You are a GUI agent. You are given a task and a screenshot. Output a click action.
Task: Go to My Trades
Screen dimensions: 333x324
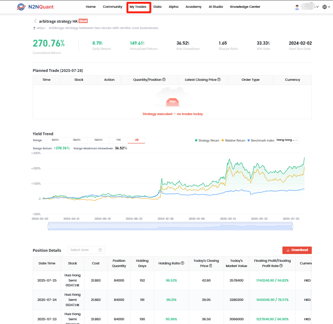138,7
